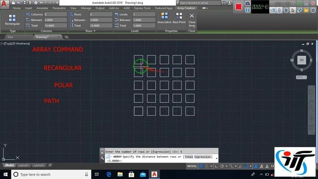Toggle the recorder speaker audio icon
The width and height of the screenshot is (318, 179).
(273, 10)
